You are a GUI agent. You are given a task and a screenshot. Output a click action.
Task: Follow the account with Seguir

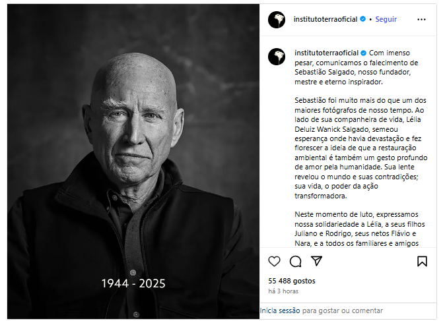386,19
